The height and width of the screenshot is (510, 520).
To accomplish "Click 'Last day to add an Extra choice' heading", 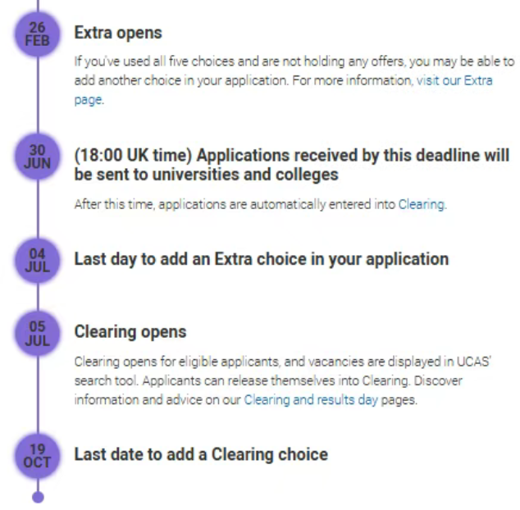I will click(x=261, y=259).
